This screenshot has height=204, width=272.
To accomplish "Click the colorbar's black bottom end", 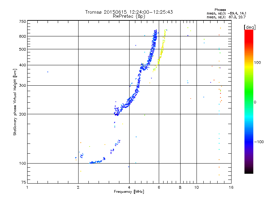I will pos(249,171).
